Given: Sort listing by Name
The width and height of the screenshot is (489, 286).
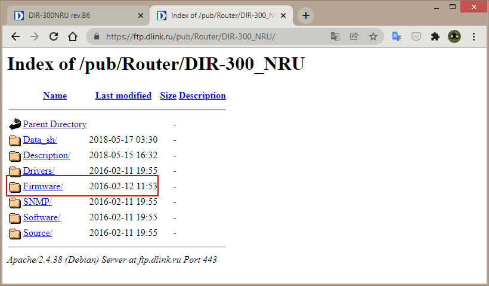Looking at the screenshot, I should click(x=55, y=96).
